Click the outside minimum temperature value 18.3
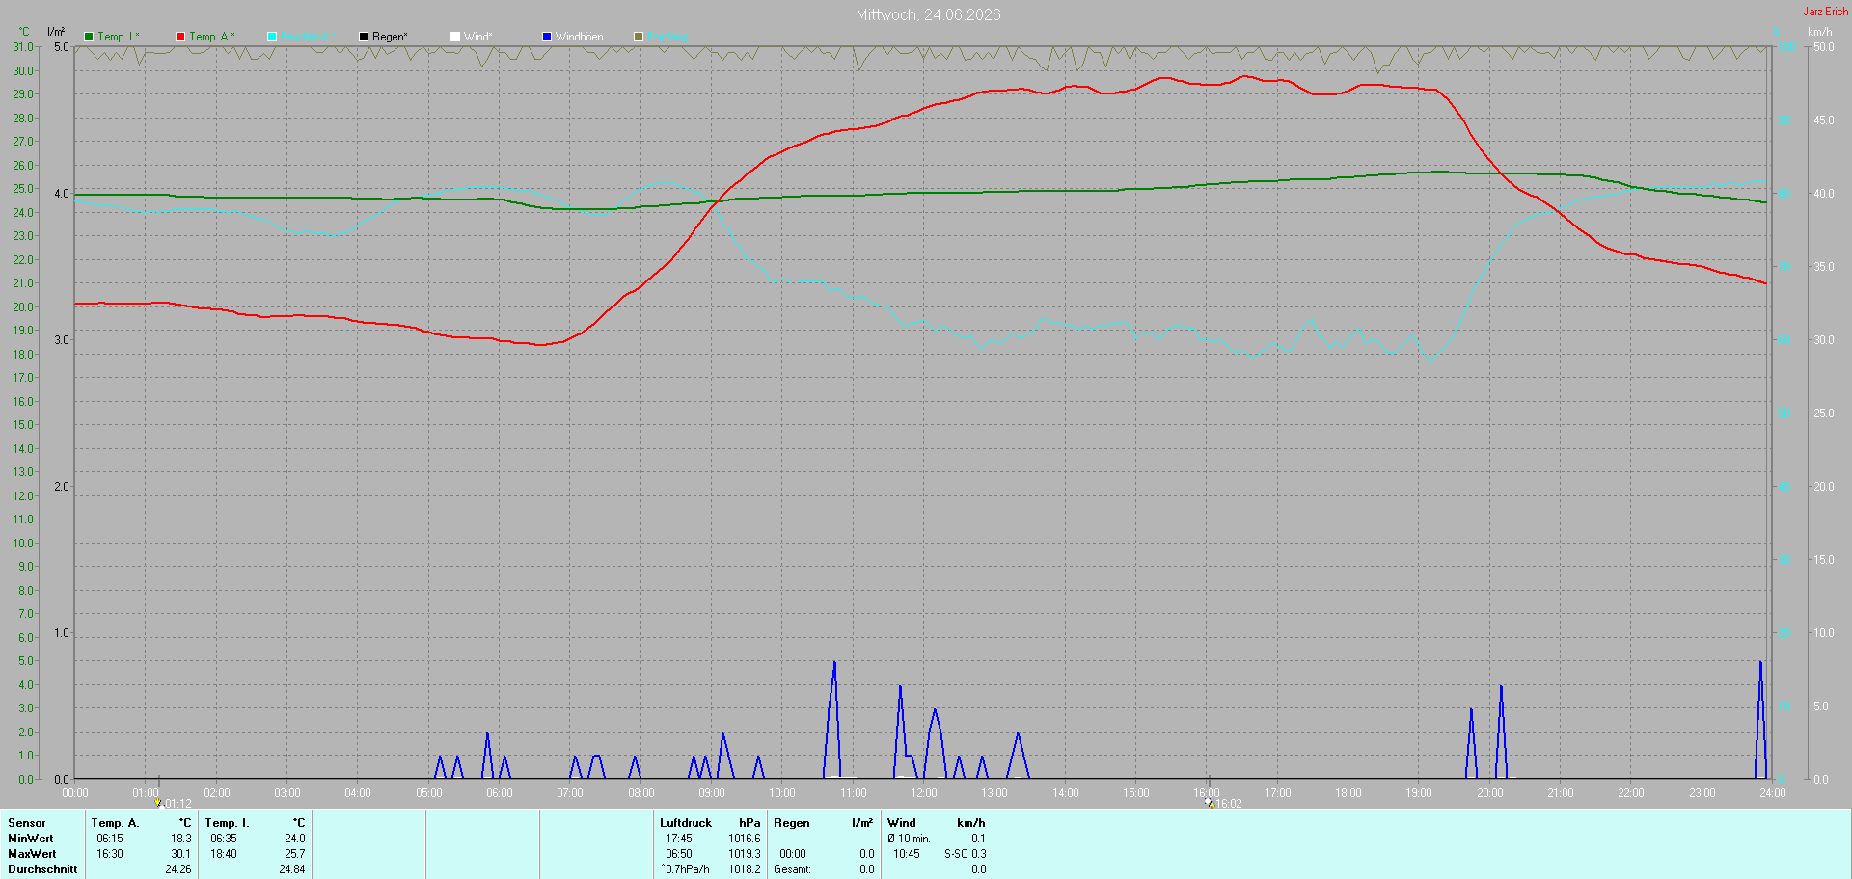 click(x=181, y=839)
